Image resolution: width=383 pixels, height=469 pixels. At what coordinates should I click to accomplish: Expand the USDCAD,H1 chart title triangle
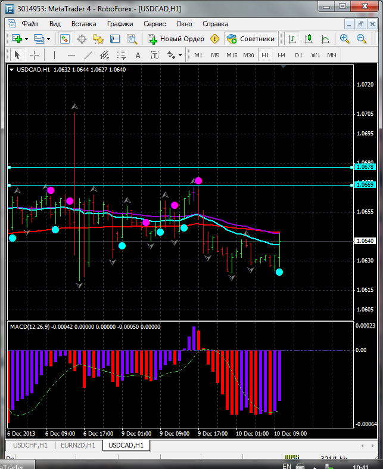pos(12,69)
